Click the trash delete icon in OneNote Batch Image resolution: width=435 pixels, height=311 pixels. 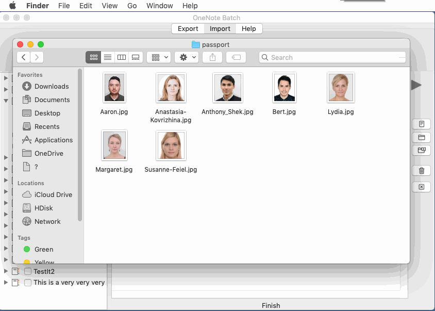pos(422,171)
